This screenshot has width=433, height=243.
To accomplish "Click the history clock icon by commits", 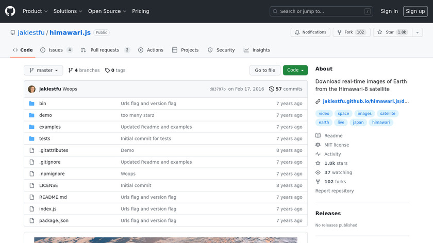I will tap(271, 89).
